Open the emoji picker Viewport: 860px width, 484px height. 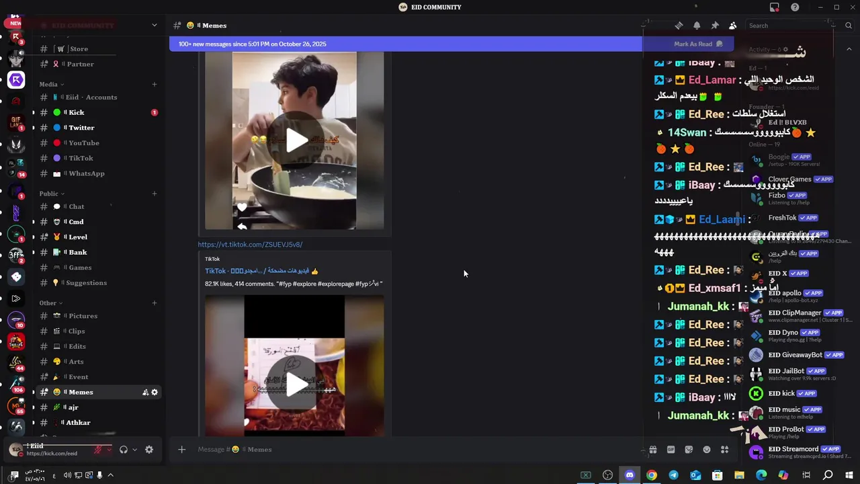coord(707,450)
